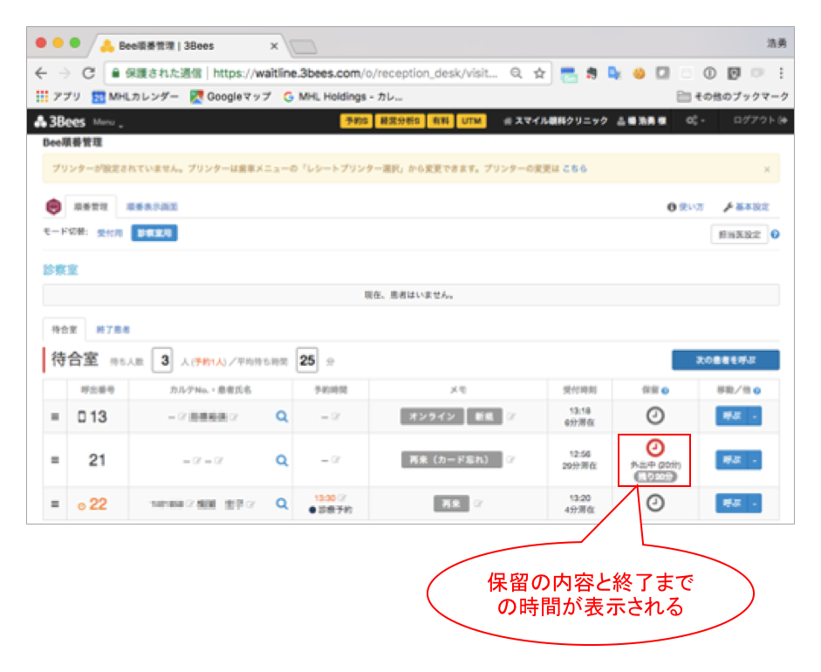Click help icon next to 移動/他 header
The image size is (821, 672).
(757, 391)
